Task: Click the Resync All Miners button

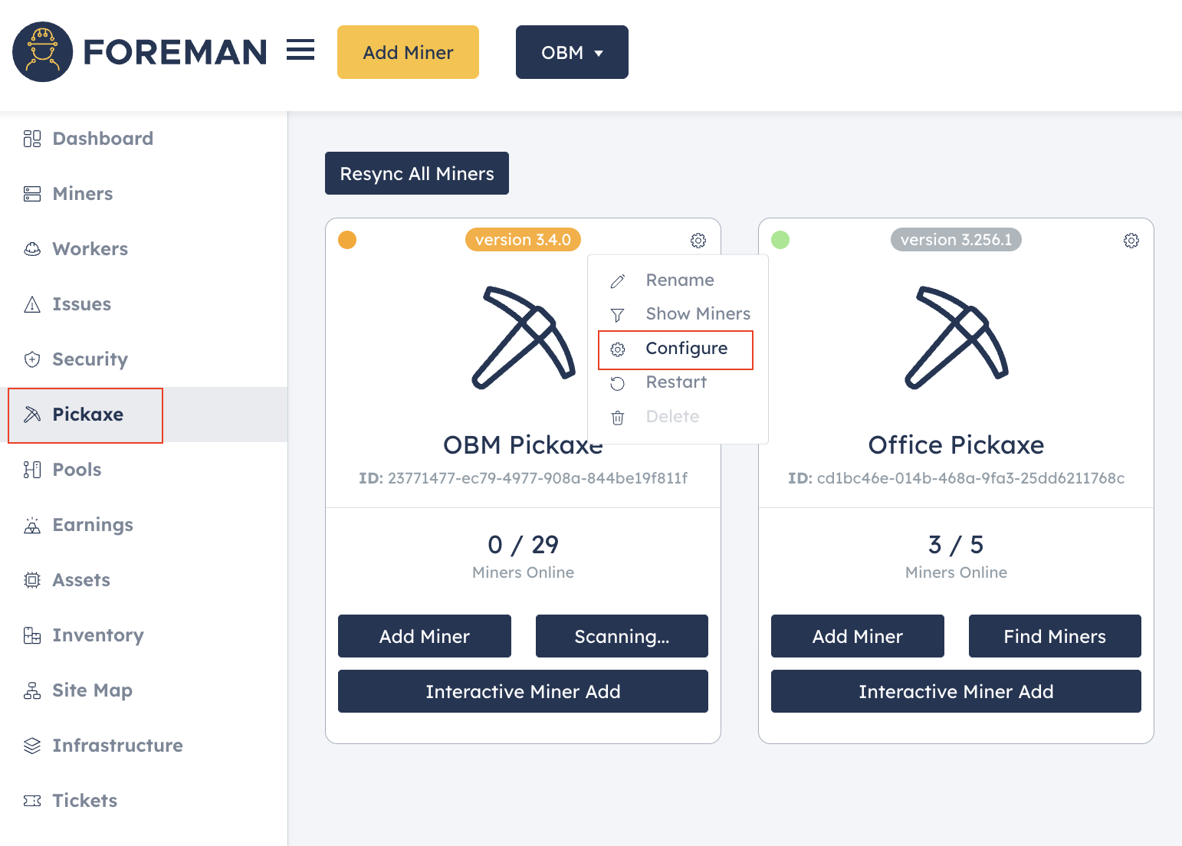Action: tap(416, 173)
